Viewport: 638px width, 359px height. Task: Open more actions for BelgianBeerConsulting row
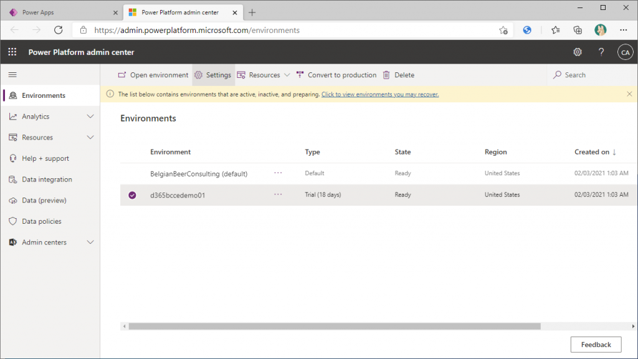tap(278, 173)
